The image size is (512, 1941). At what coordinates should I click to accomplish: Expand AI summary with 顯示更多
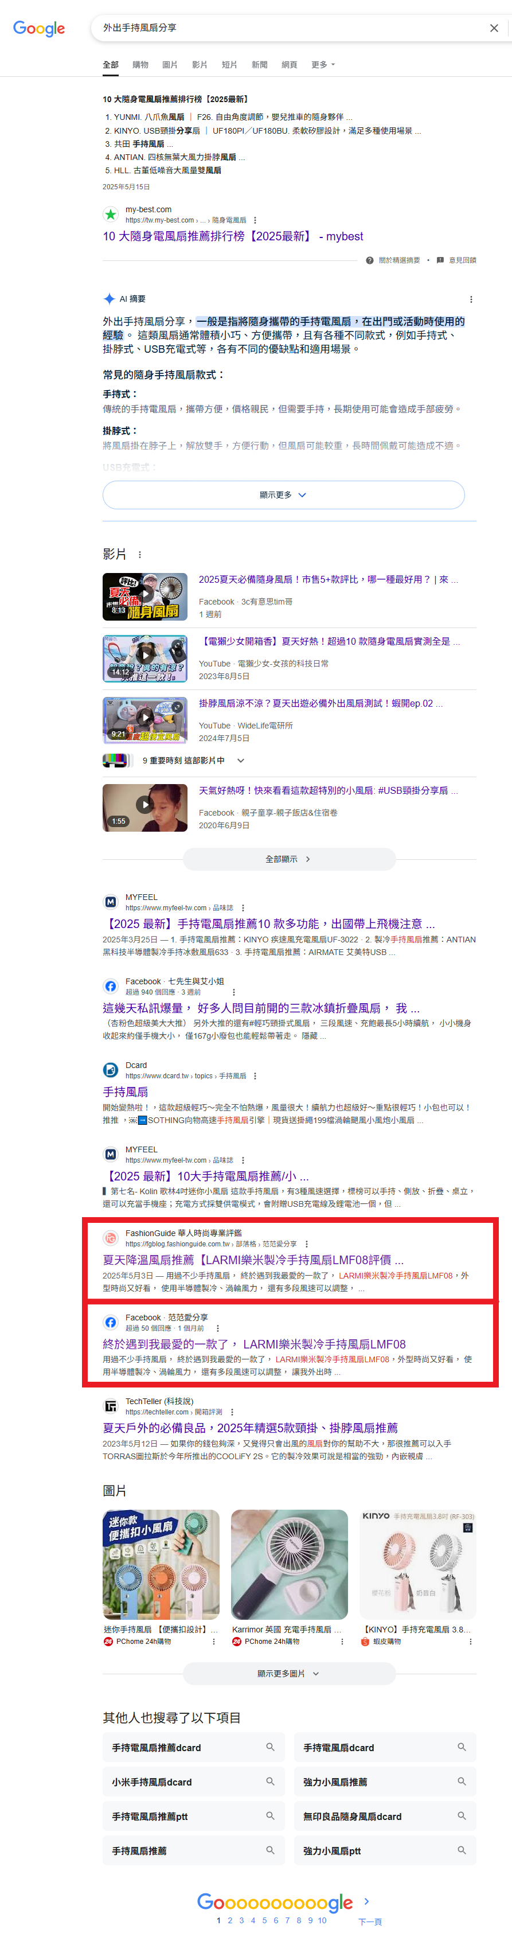(283, 495)
